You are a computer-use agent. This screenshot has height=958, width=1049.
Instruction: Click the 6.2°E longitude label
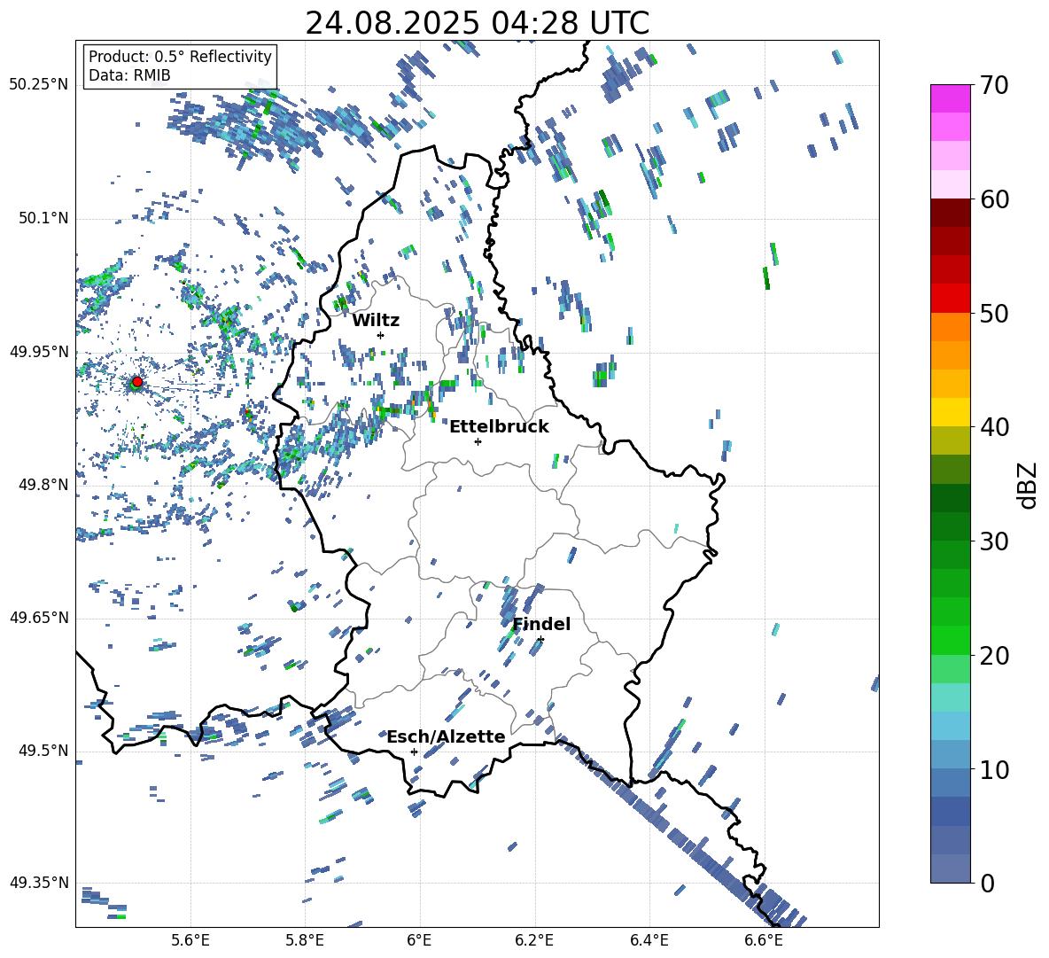point(534,940)
